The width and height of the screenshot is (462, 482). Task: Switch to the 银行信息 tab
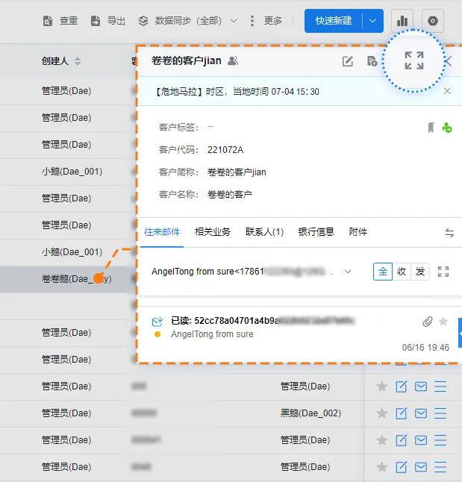pyautogui.click(x=316, y=232)
